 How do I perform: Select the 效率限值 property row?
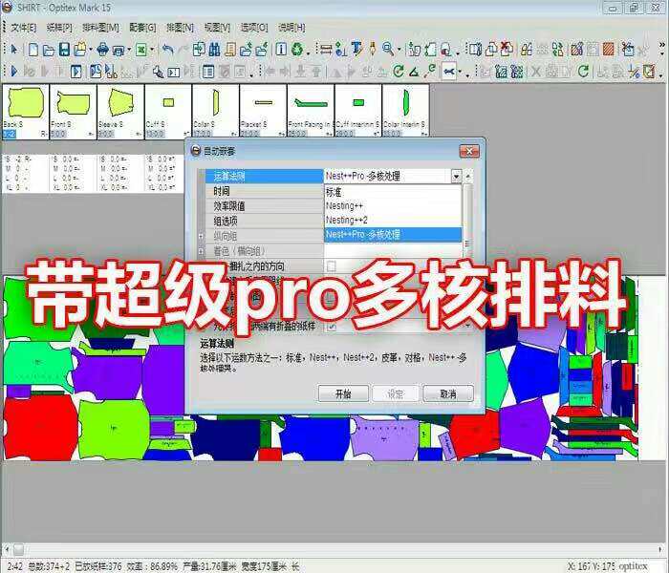point(264,206)
